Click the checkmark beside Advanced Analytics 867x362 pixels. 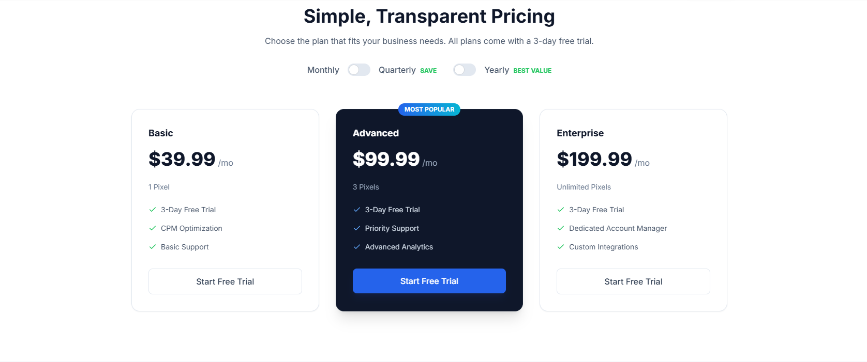356,247
